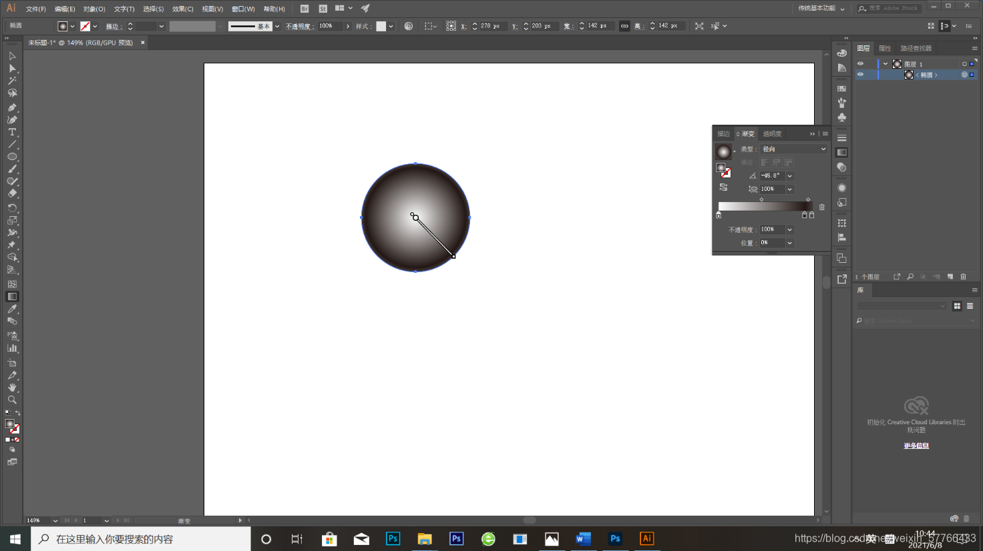Select the Type (T) tool
The width and height of the screenshot is (983, 551).
point(12,132)
